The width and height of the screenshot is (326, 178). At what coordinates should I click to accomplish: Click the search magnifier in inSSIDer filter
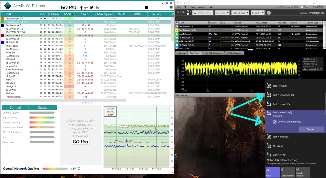pyautogui.click(x=195, y=13)
